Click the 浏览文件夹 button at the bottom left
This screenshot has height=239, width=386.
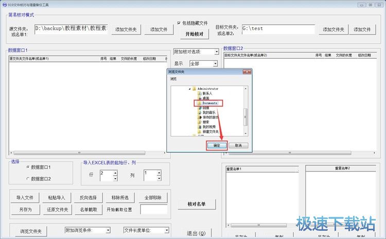(x=31, y=231)
